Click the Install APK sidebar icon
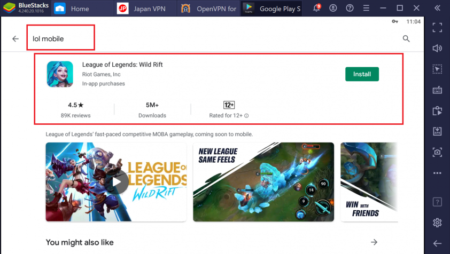 [437, 131]
